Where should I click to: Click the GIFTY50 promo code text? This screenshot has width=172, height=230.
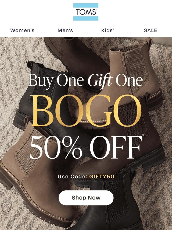(x=102, y=176)
